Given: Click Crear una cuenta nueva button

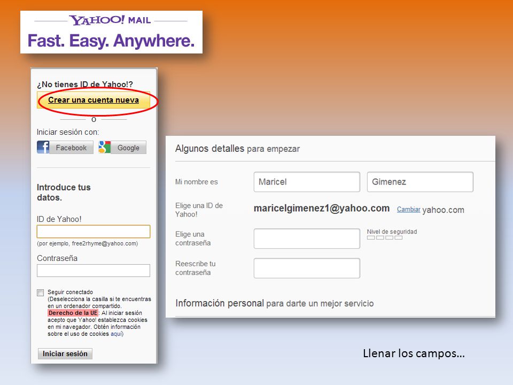Looking at the screenshot, I should point(94,100).
